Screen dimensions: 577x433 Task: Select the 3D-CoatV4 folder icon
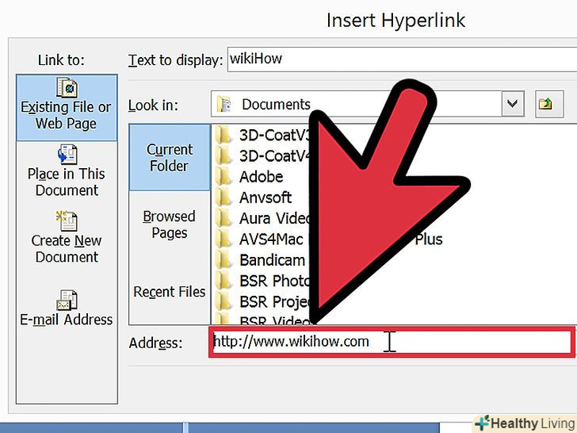pyautogui.click(x=224, y=155)
